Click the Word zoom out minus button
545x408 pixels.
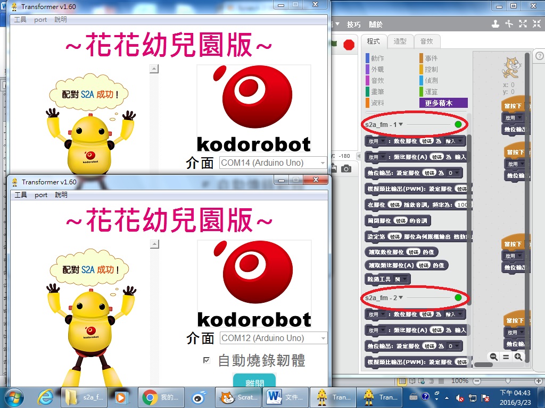pos(477,381)
